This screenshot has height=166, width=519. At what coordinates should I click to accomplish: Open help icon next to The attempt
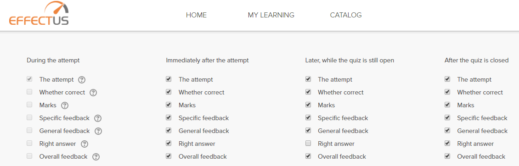(x=82, y=80)
